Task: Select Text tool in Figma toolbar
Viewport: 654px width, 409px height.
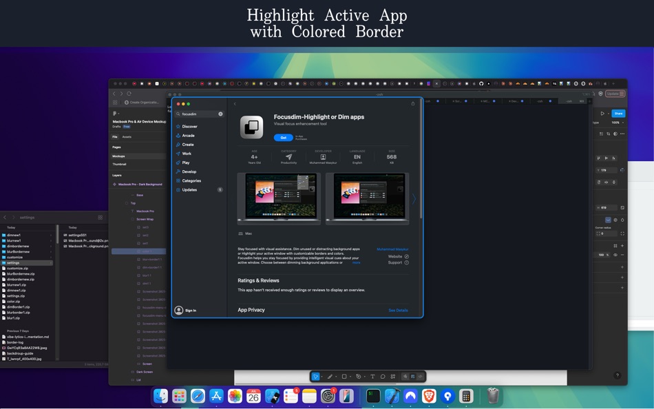Action: pos(372,377)
